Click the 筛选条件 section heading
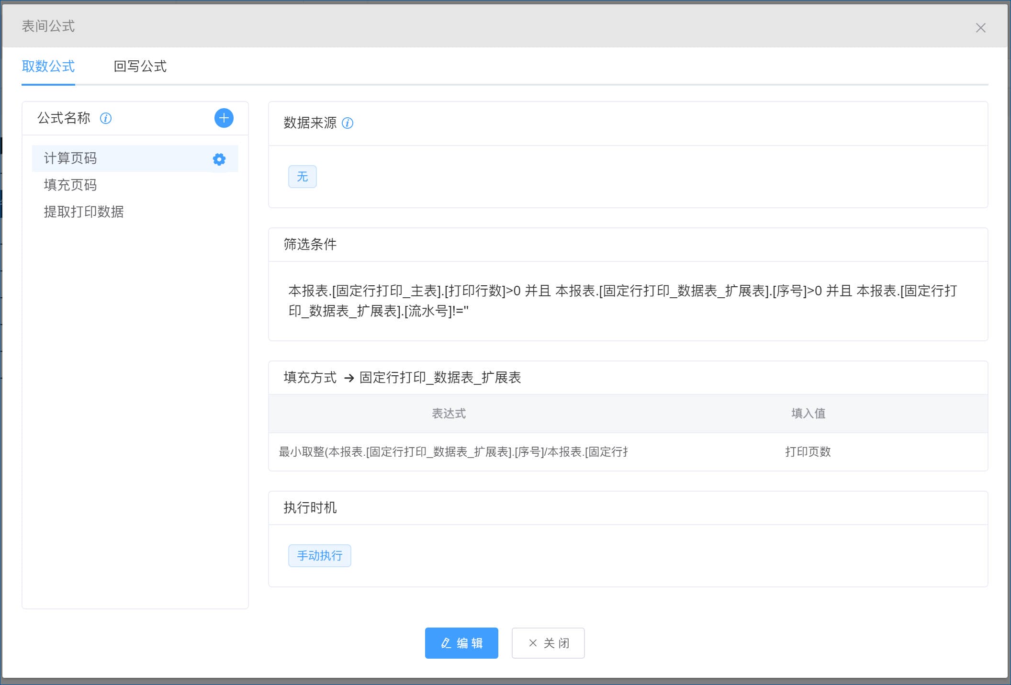 click(310, 245)
